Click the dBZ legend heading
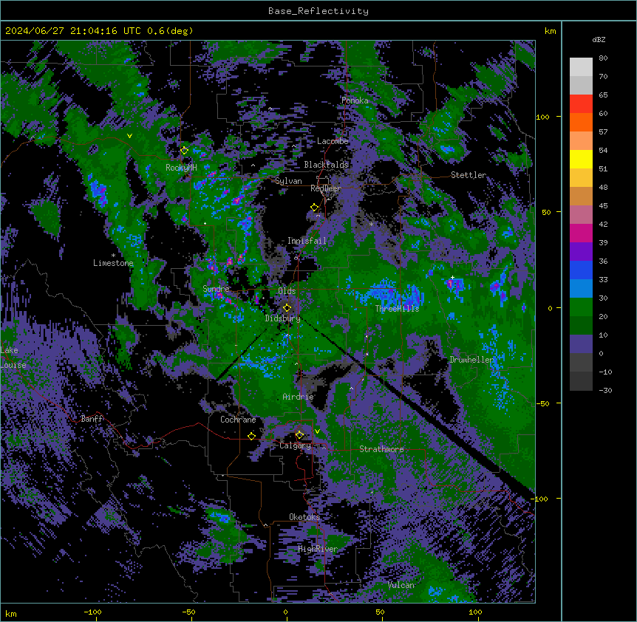 (599, 40)
